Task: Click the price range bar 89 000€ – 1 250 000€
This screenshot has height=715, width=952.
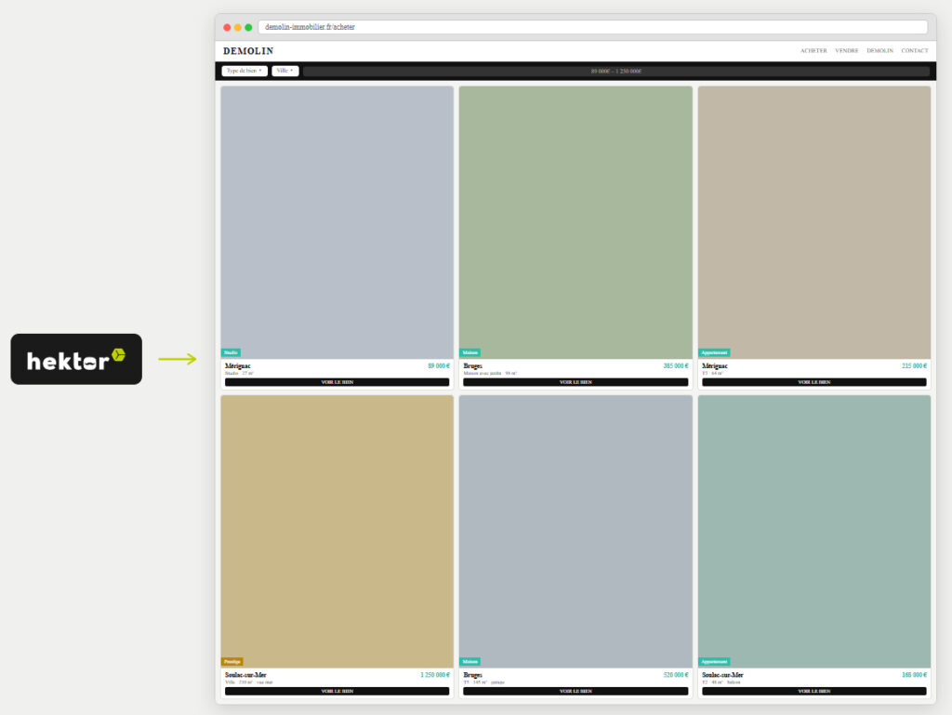Action: tap(615, 71)
